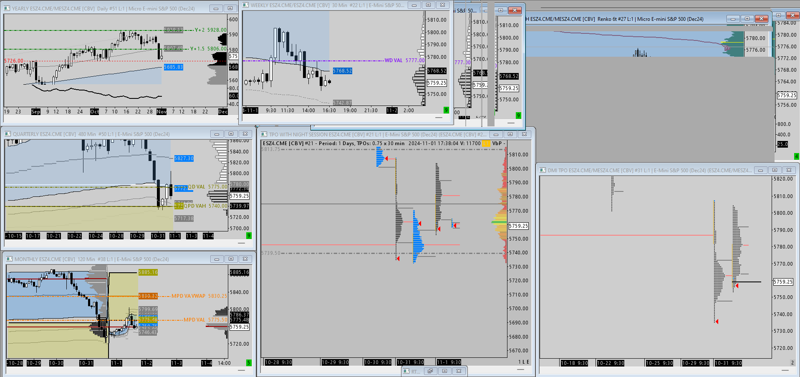Click the '10-18 9:30' label on DMI TPO axis

pyautogui.click(x=574, y=363)
